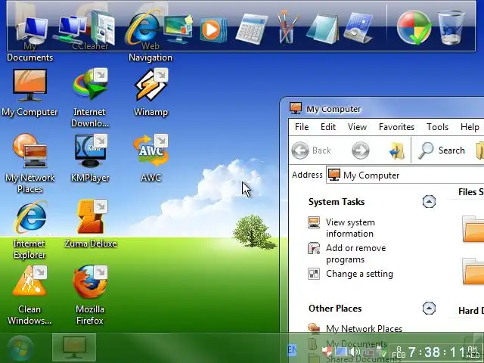Open the networked computers icon in the top dock
This screenshot has height=363, width=484.
point(70,29)
